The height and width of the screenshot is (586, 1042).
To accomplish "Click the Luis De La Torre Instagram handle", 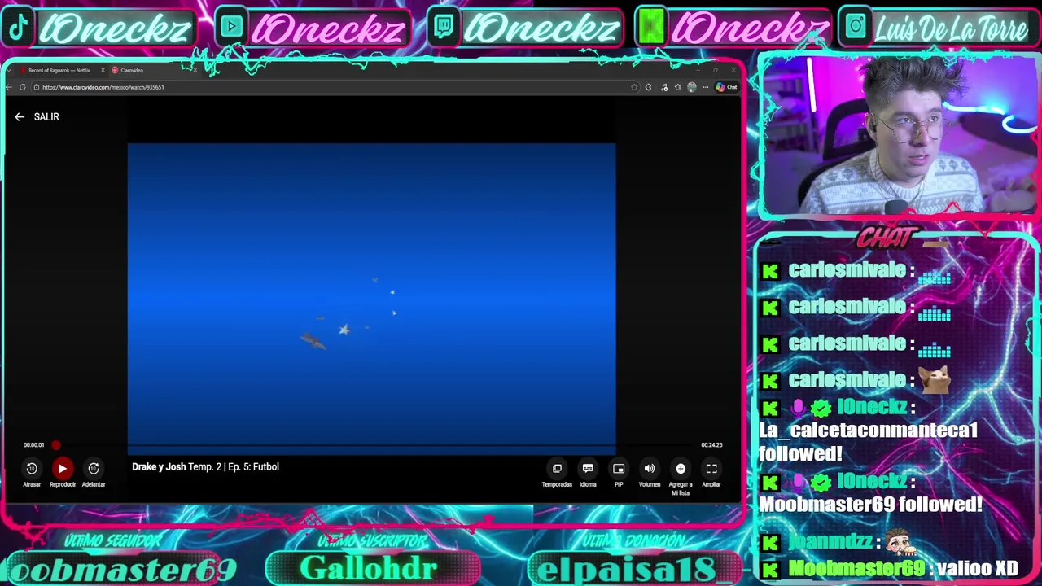I will click(x=952, y=29).
